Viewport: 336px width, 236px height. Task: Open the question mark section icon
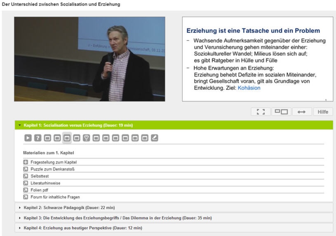(x=38, y=138)
